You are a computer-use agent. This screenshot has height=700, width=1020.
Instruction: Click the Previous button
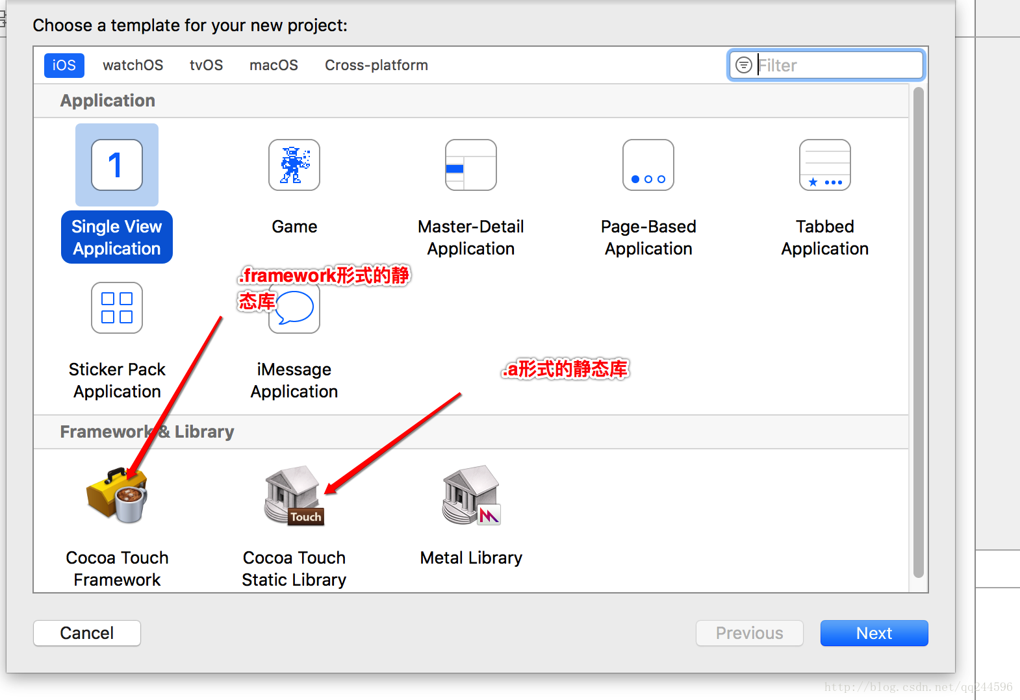[x=750, y=633]
